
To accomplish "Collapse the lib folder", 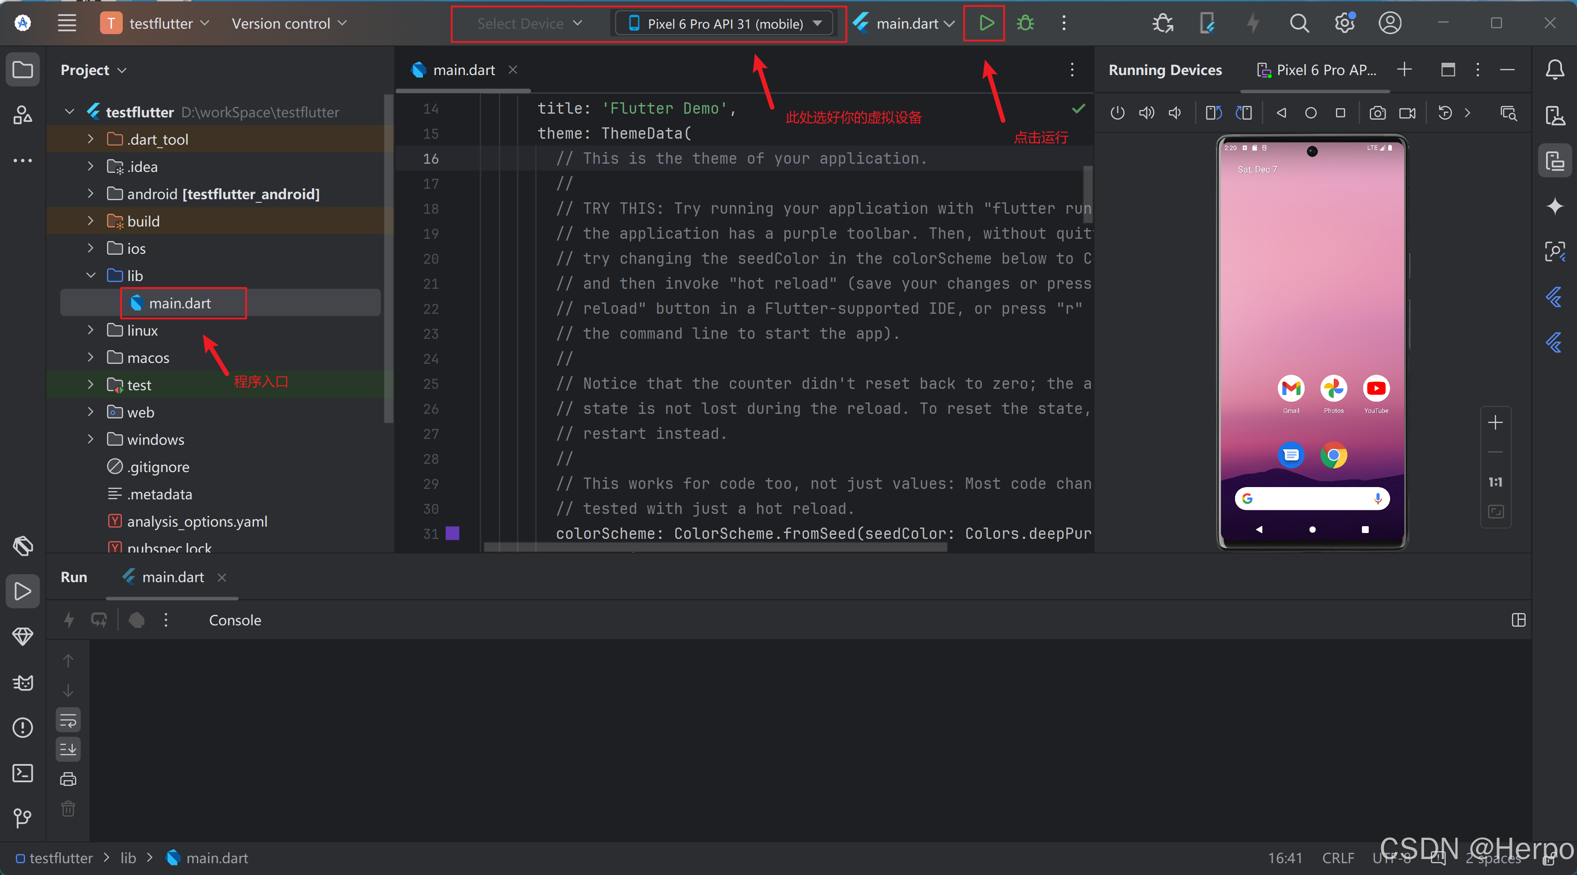I will click(x=90, y=276).
